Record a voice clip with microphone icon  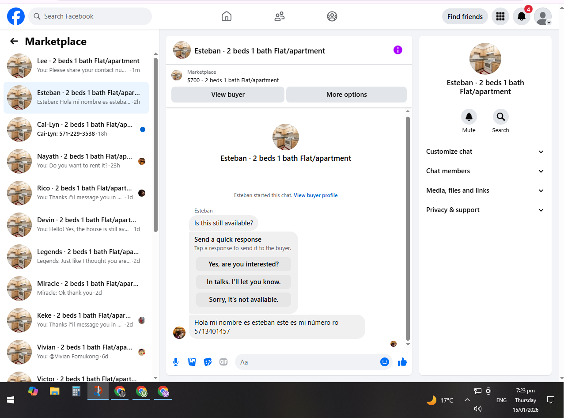tap(176, 362)
